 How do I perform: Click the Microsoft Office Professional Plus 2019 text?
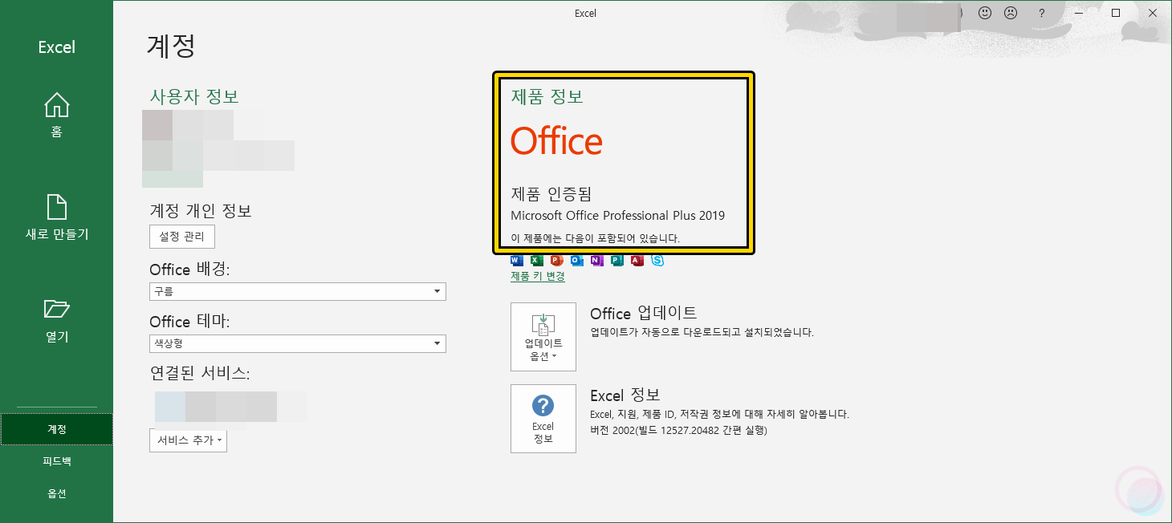[618, 216]
